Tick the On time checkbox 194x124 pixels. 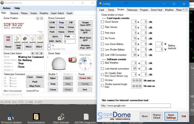102,80
